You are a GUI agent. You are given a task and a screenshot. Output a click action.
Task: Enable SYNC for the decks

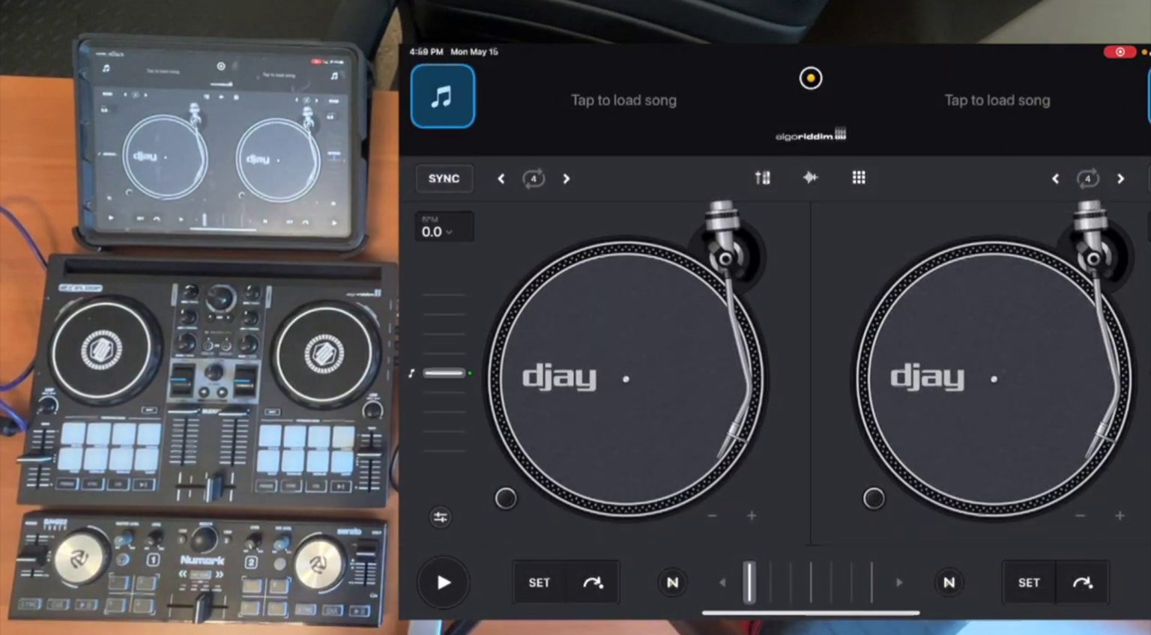[444, 178]
